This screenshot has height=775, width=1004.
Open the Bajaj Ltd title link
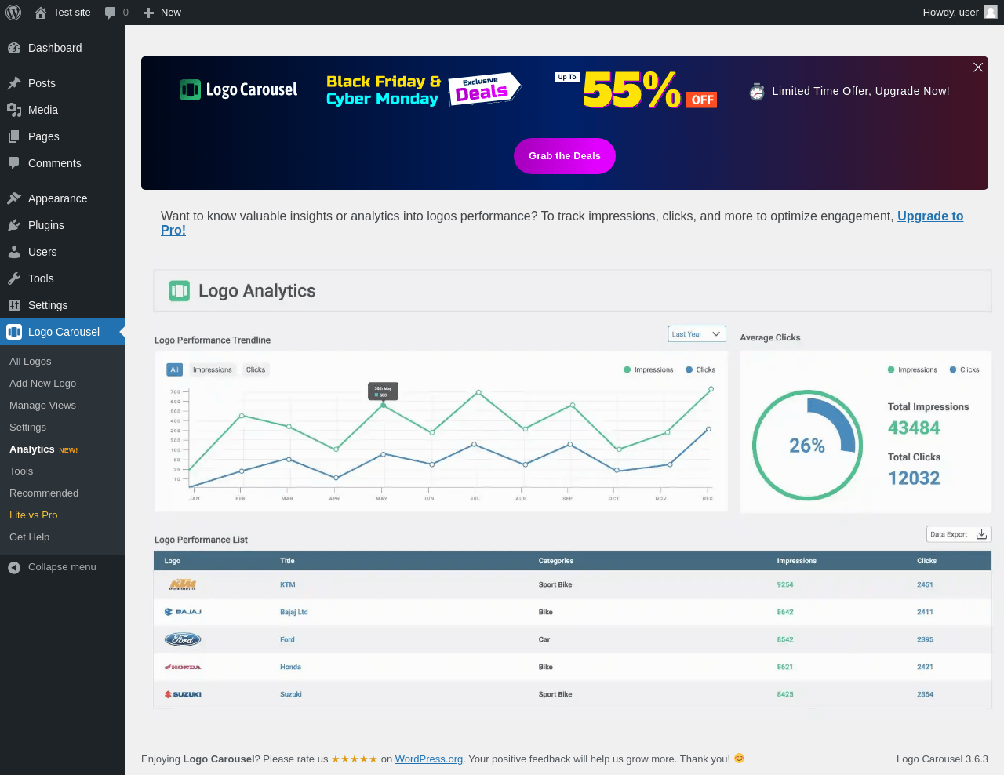[x=294, y=612]
